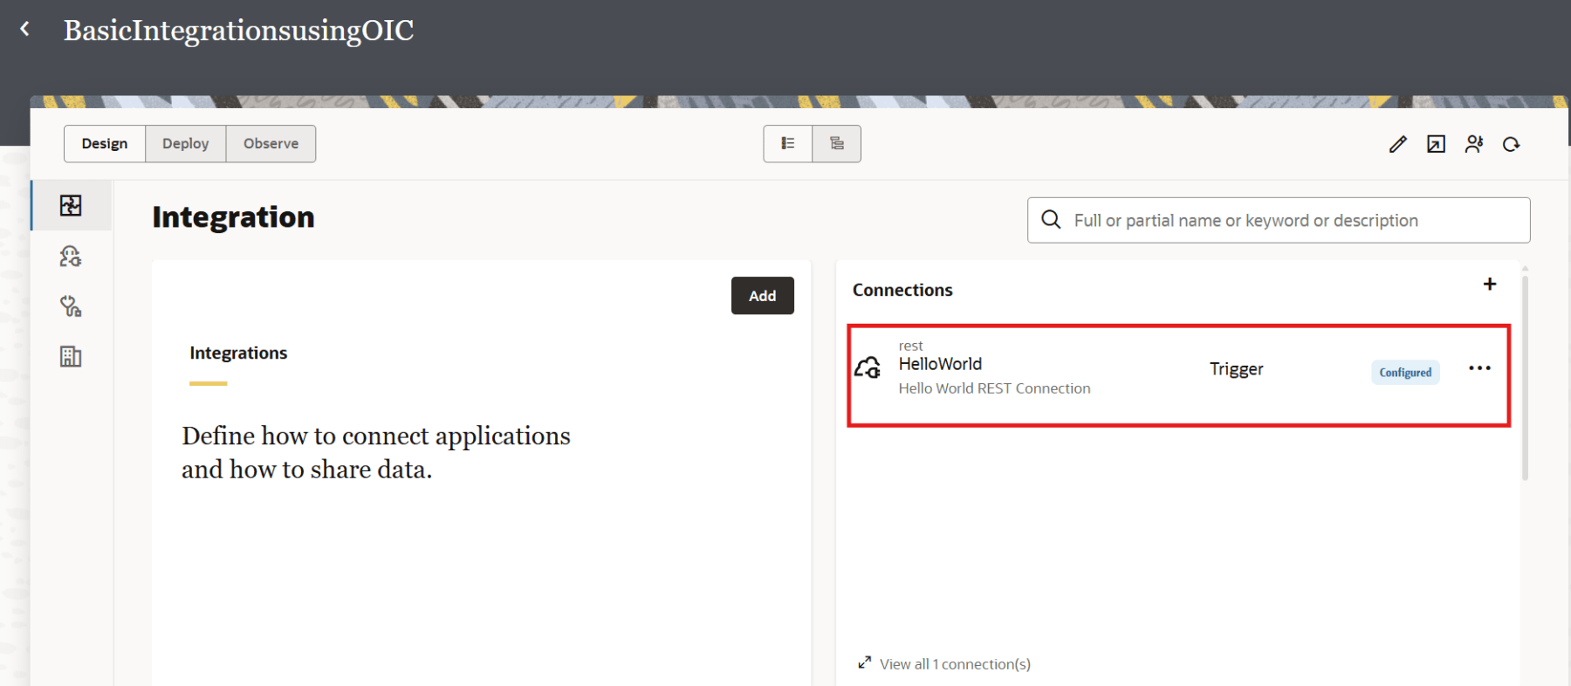Switch to hierarchical view layout
The height and width of the screenshot is (686, 1571).
point(836,144)
